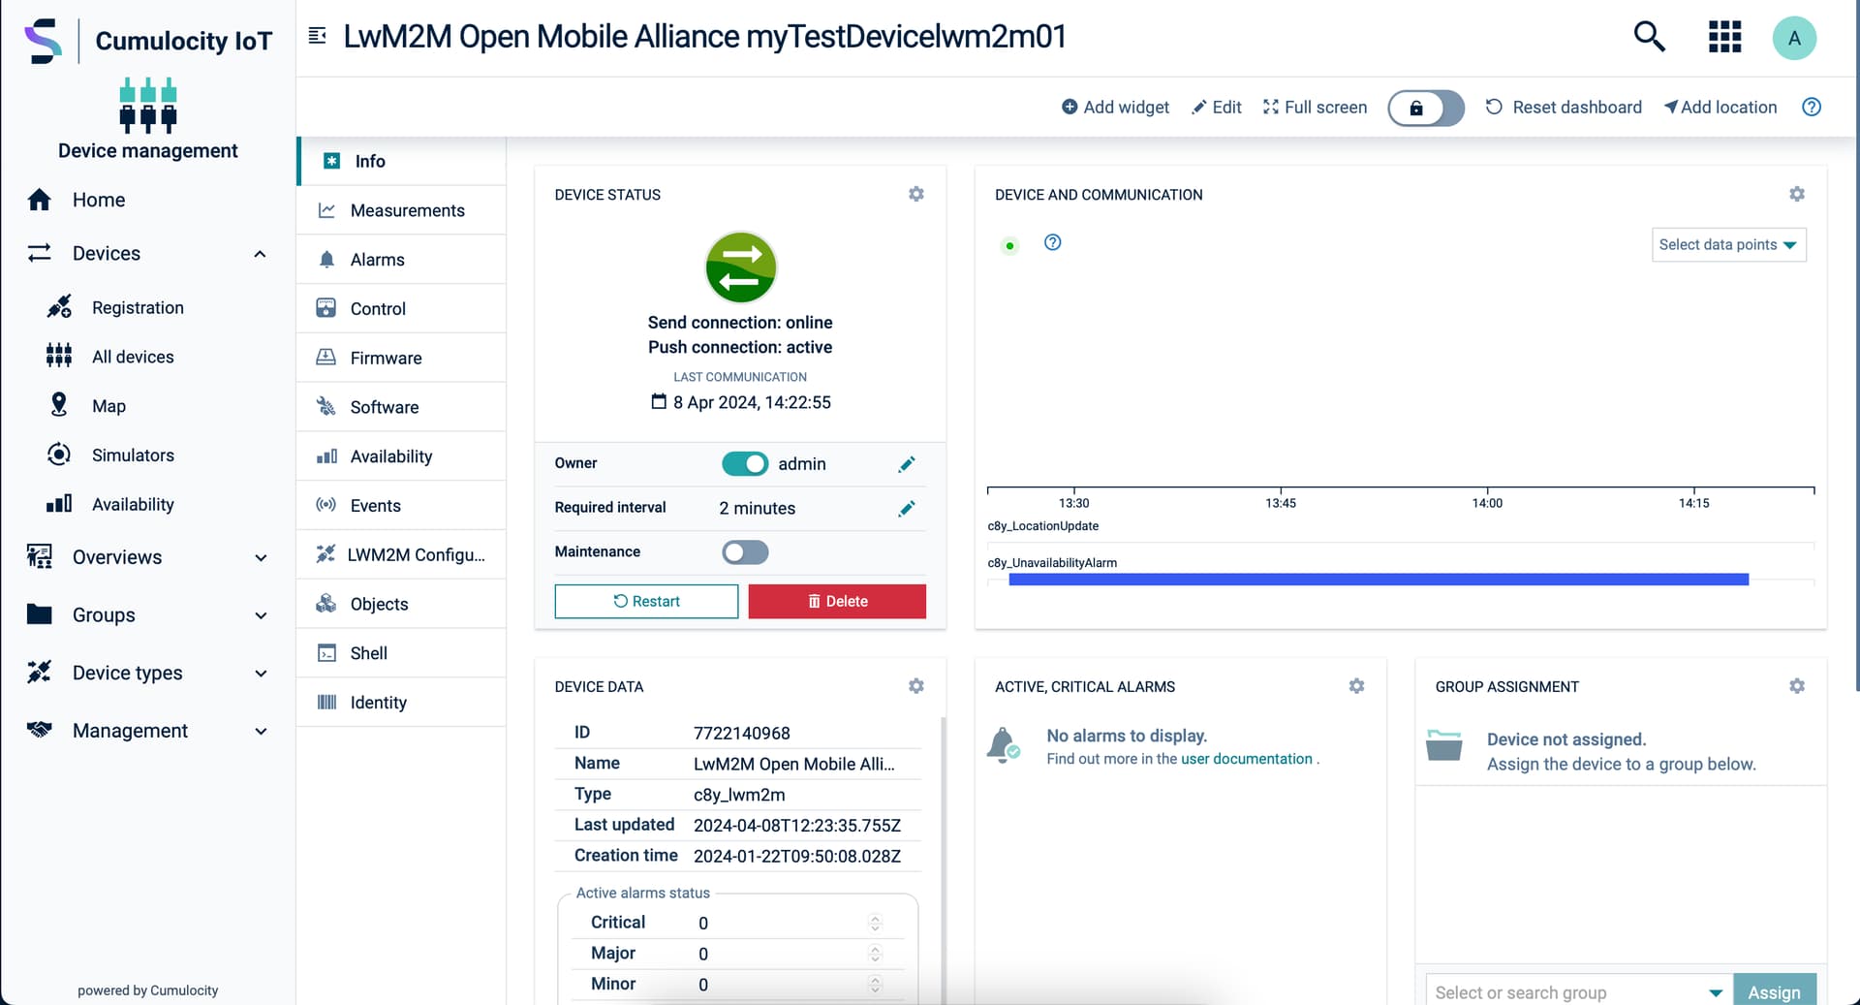The image size is (1860, 1005).
Task: Open Device Status widget settings gear
Action: click(916, 194)
